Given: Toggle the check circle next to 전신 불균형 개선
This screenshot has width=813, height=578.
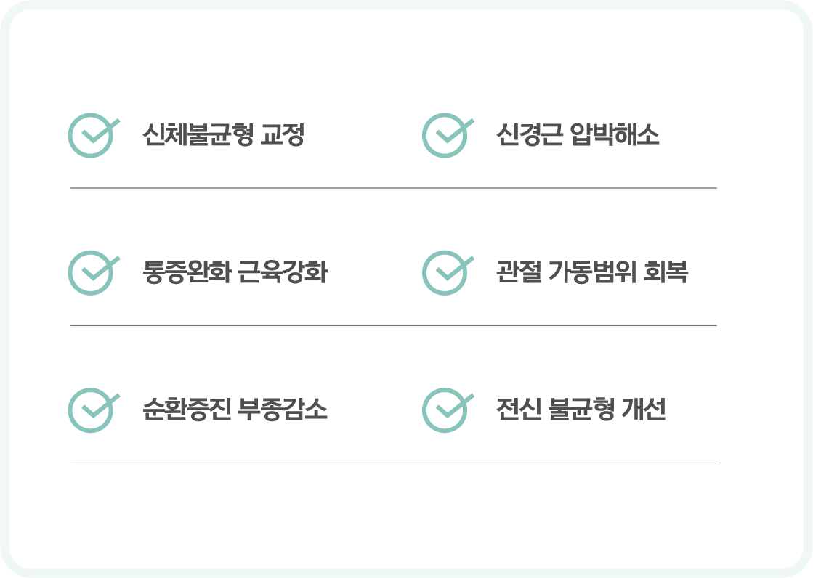Looking at the screenshot, I should [445, 411].
